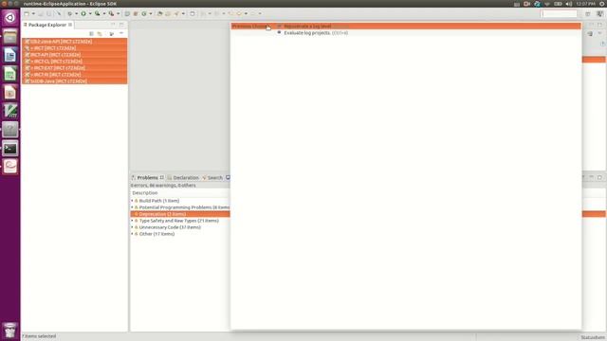The width and height of the screenshot is (607, 341).
Task: Click the New wizard toolbar icon
Action: click(x=27, y=13)
